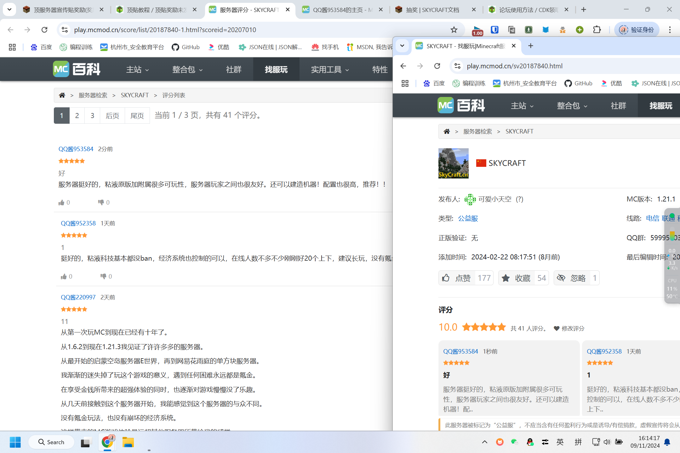
Task: Click 修改评分 heart link
Action: 569,328
